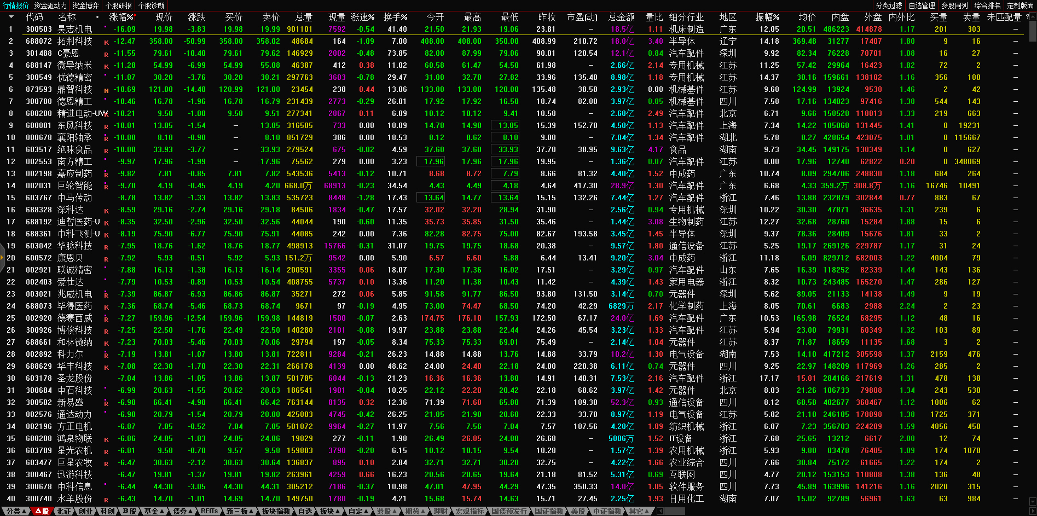Open the 个股诊断 tab
Screen dimensions: 1037x516
click(x=152, y=5)
